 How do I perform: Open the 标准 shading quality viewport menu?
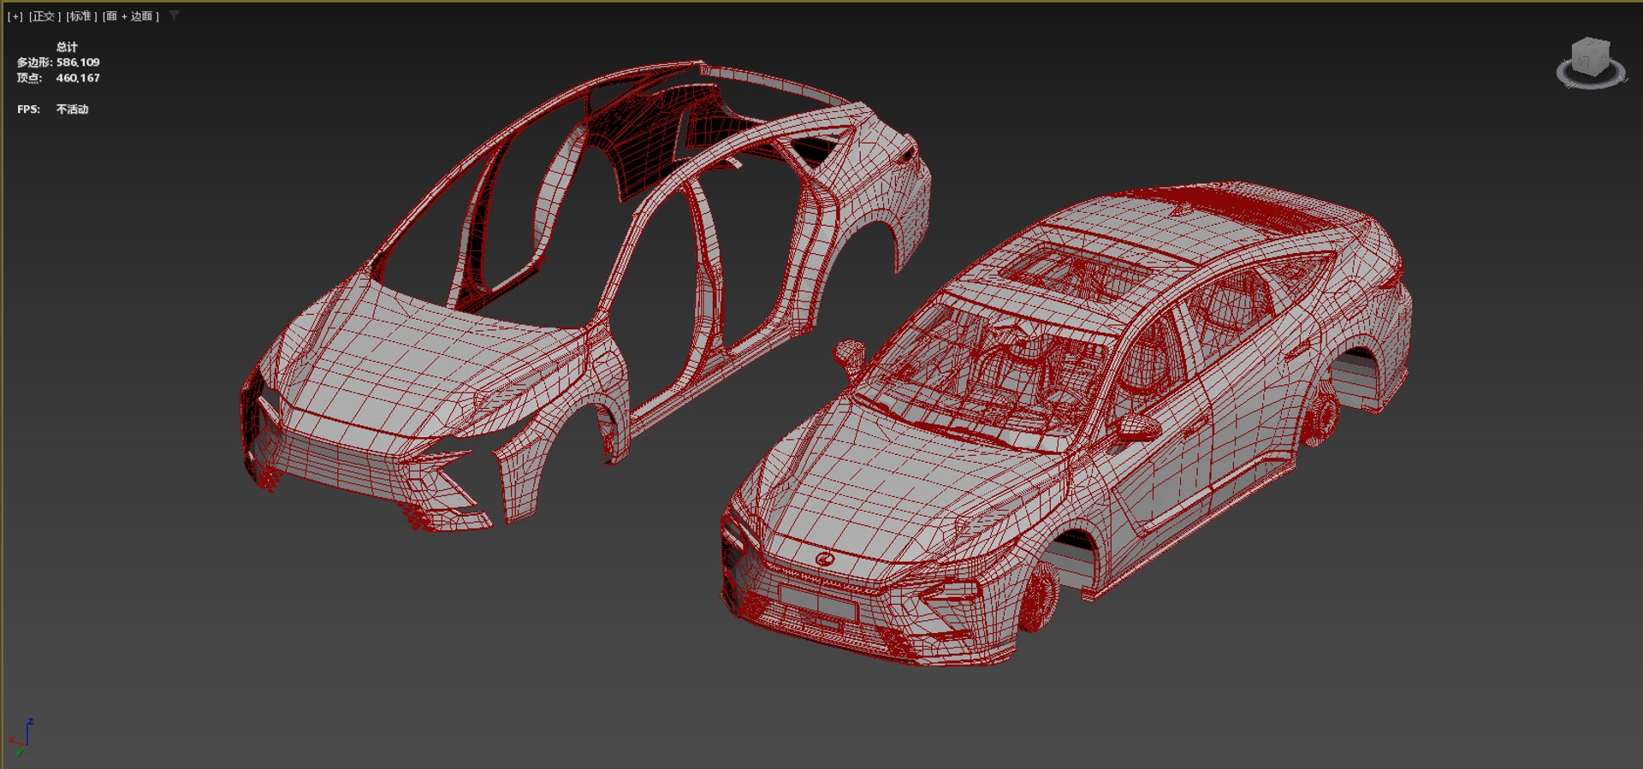pos(81,16)
